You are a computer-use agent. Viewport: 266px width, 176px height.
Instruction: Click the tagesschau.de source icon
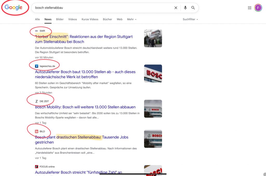(x=37, y=66)
